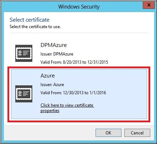
Task: Click validity dates 8/20/2013 to 12/31/2015
Action: [x=74, y=62]
